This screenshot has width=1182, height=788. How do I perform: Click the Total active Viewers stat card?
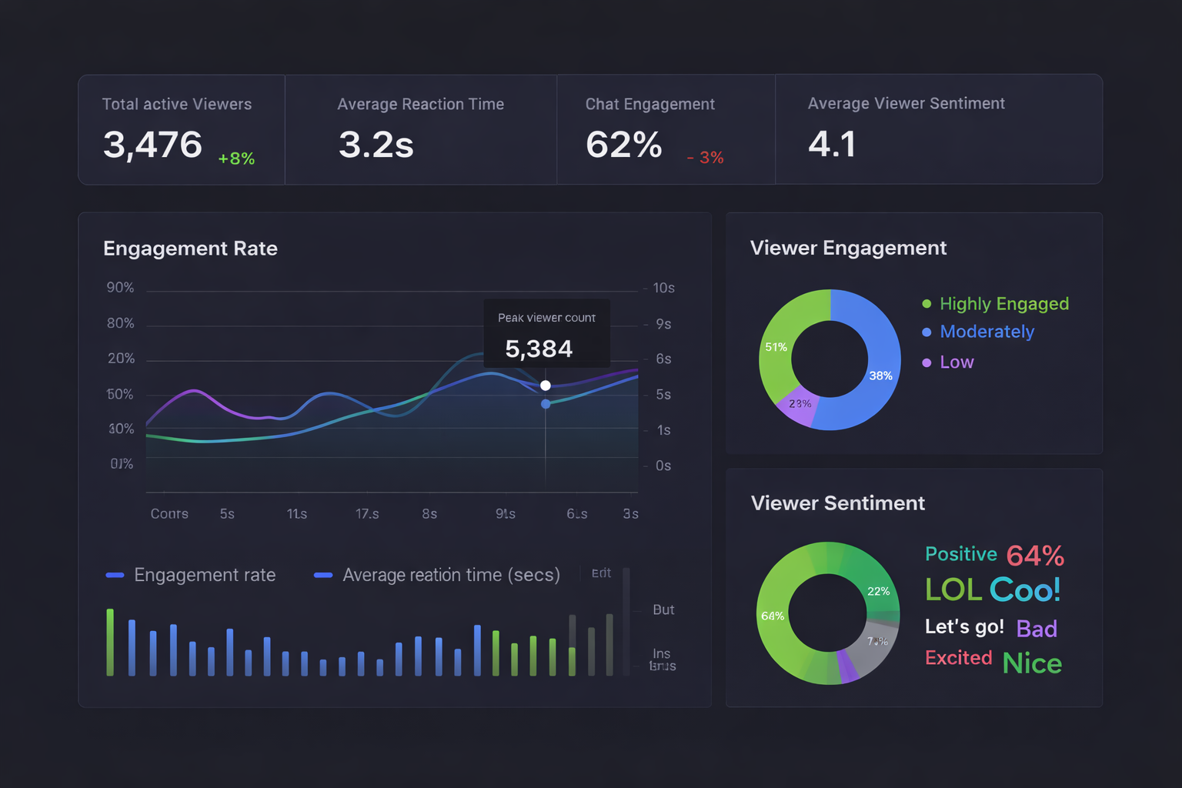point(182,129)
